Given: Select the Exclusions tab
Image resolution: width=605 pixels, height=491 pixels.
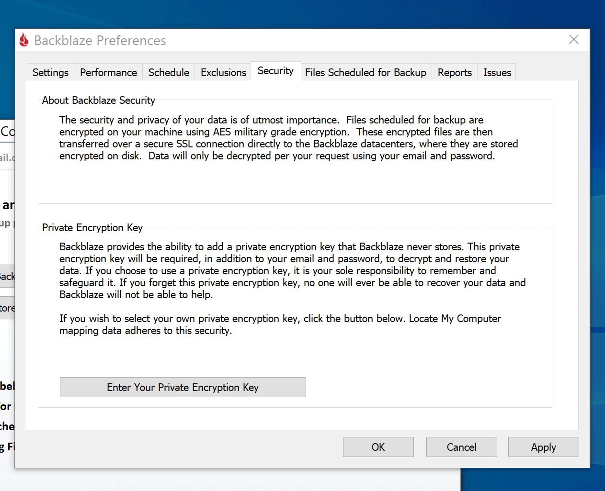Looking at the screenshot, I should click(223, 72).
